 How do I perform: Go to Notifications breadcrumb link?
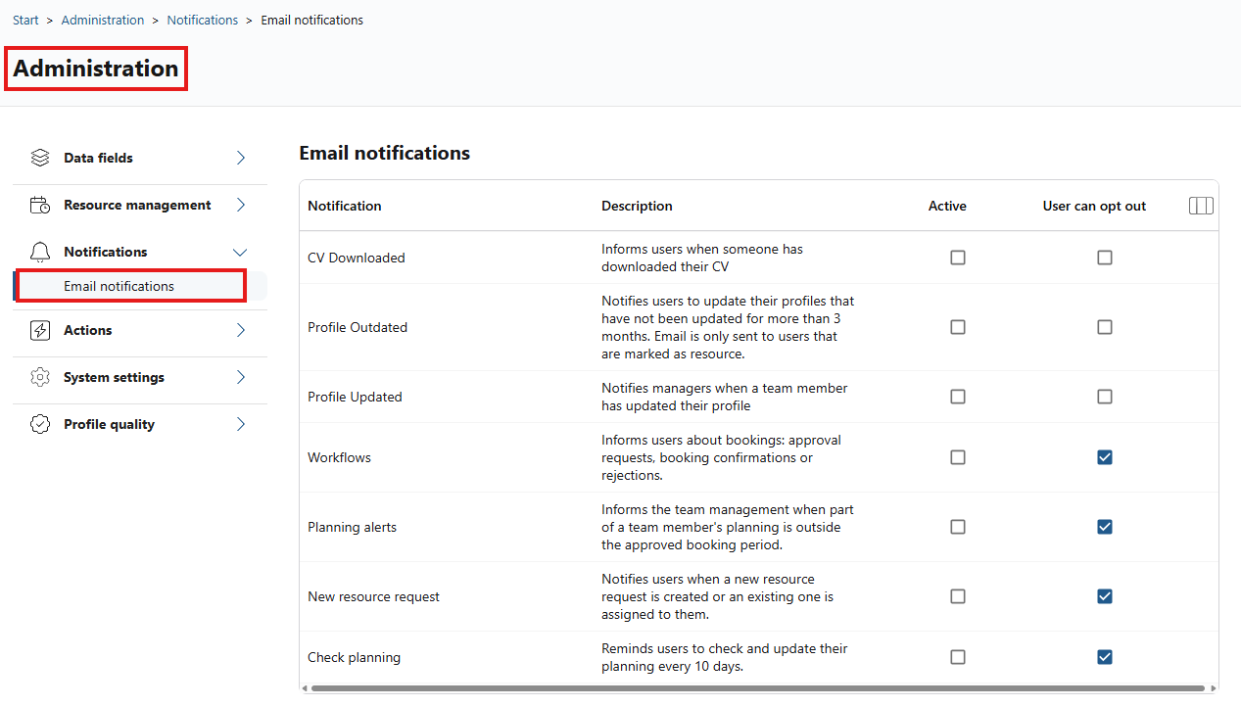pos(203,20)
